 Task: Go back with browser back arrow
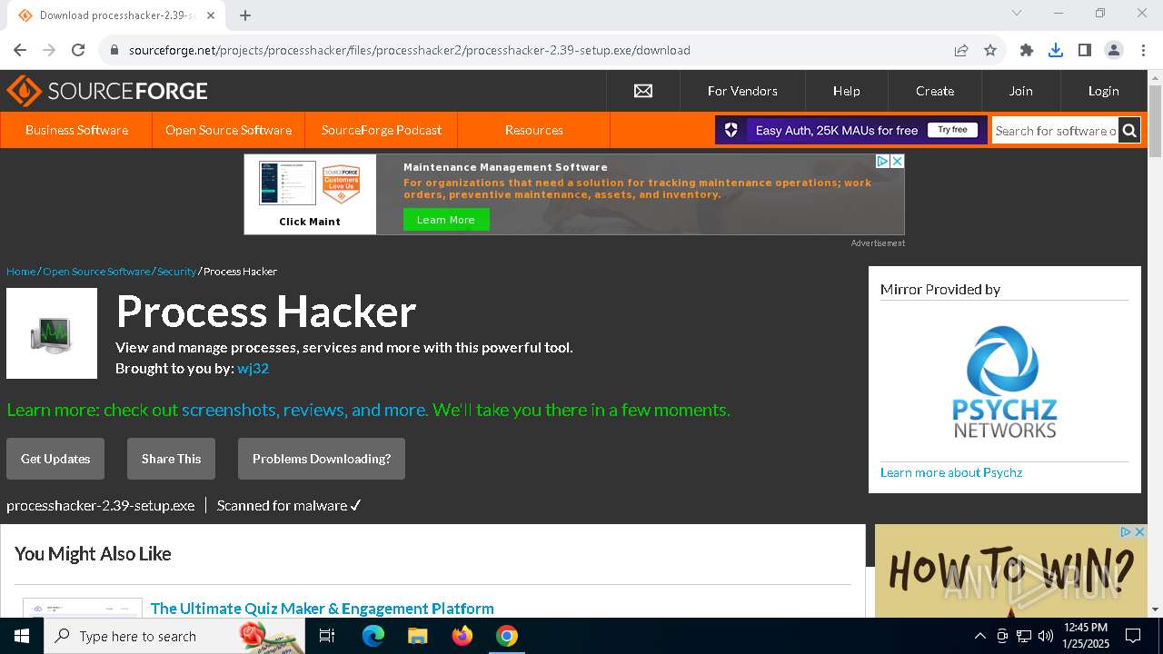click(x=20, y=50)
